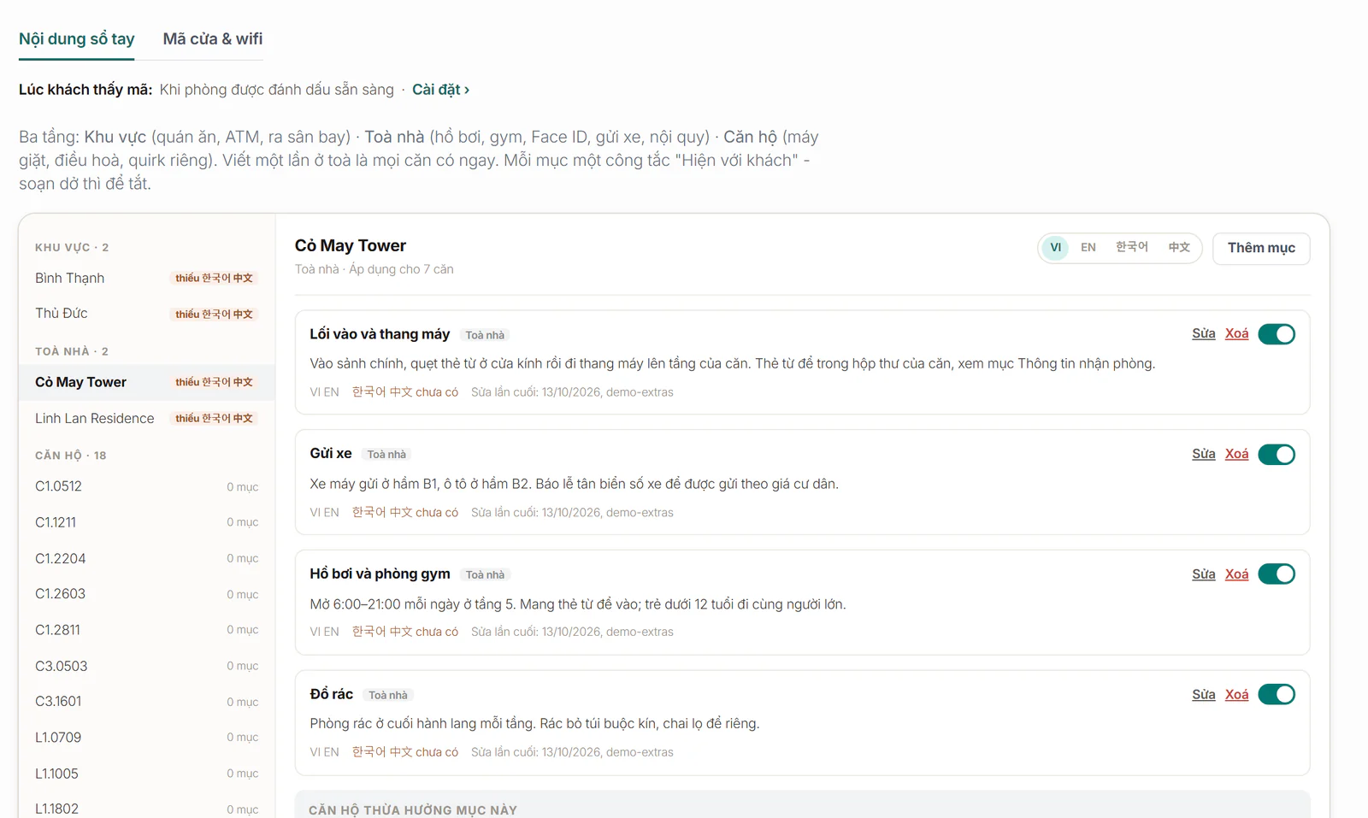1368x818 pixels.
Task: Toggle visibility of Đổ rác item
Action: pos(1277,695)
